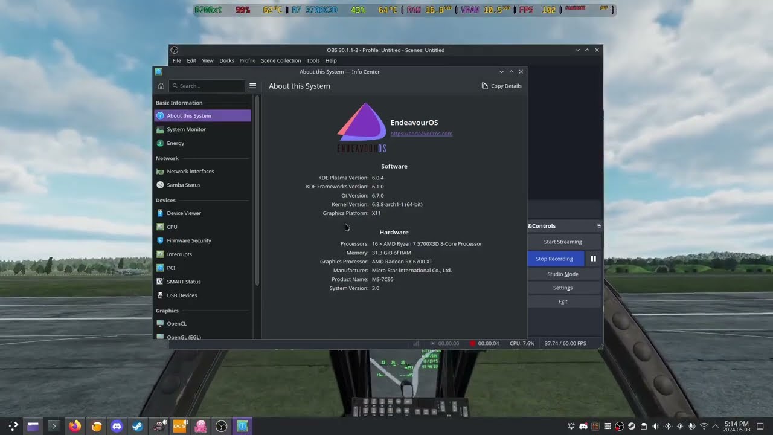Toggle Studio Mode in OBS
The image size is (773, 435).
click(x=563, y=274)
